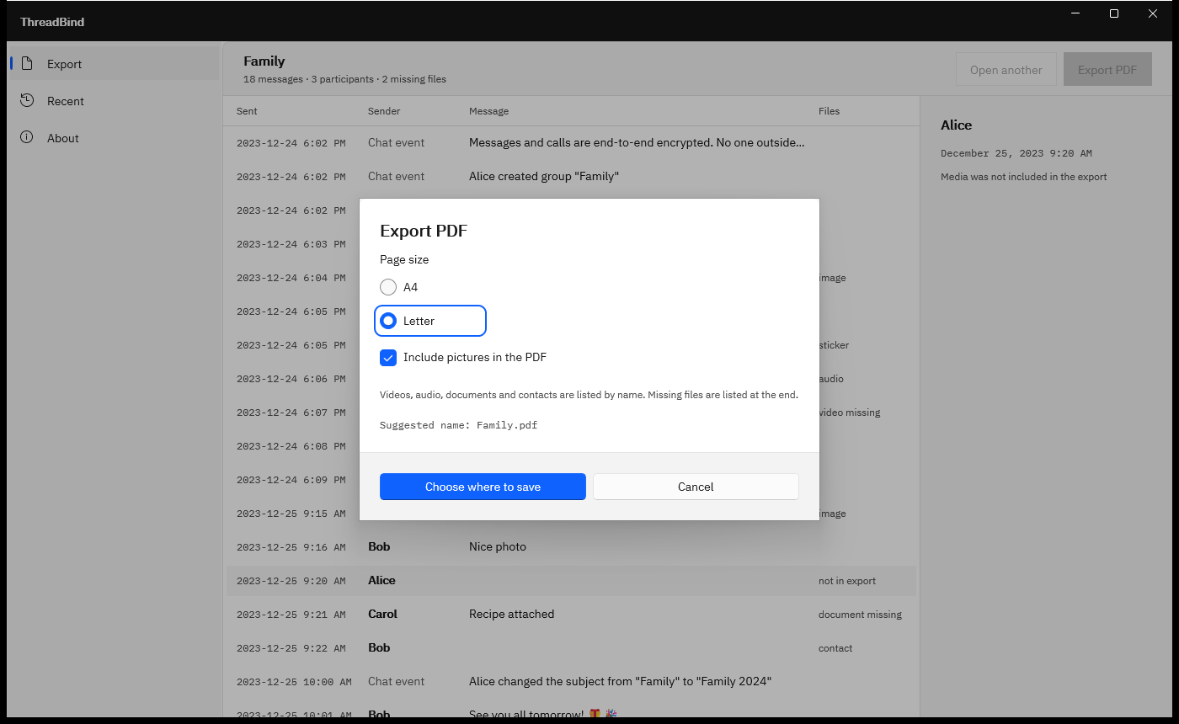The width and height of the screenshot is (1179, 724).
Task: Minimize the ThreadBind window
Action: [x=1075, y=13]
